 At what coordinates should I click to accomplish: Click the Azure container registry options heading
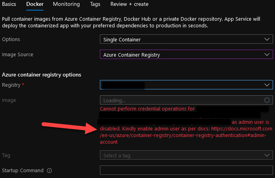point(42,75)
